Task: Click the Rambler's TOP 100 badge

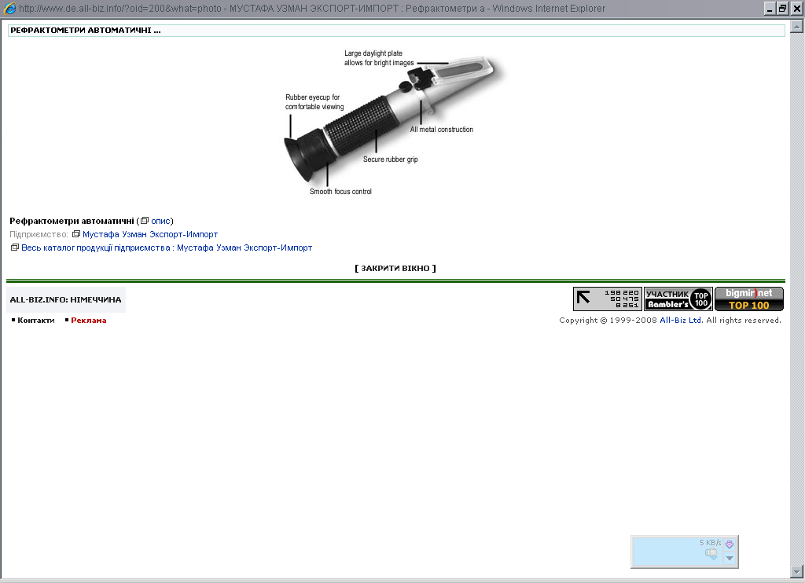Action: (x=678, y=299)
